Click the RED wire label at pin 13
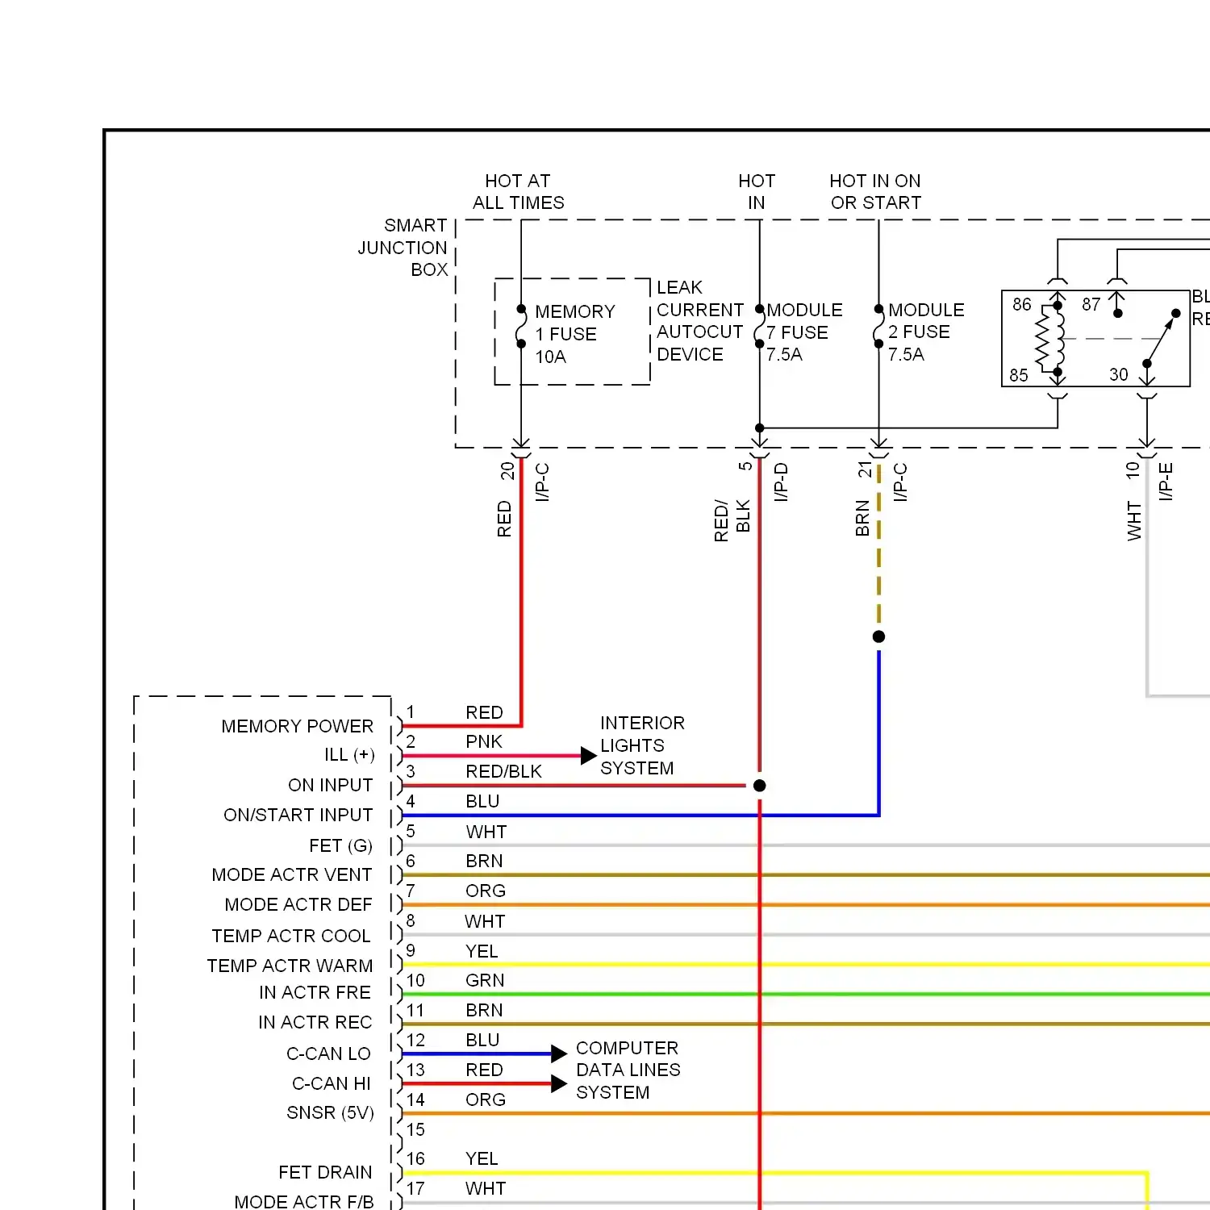Image resolution: width=1210 pixels, height=1210 pixels. click(x=484, y=1070)
